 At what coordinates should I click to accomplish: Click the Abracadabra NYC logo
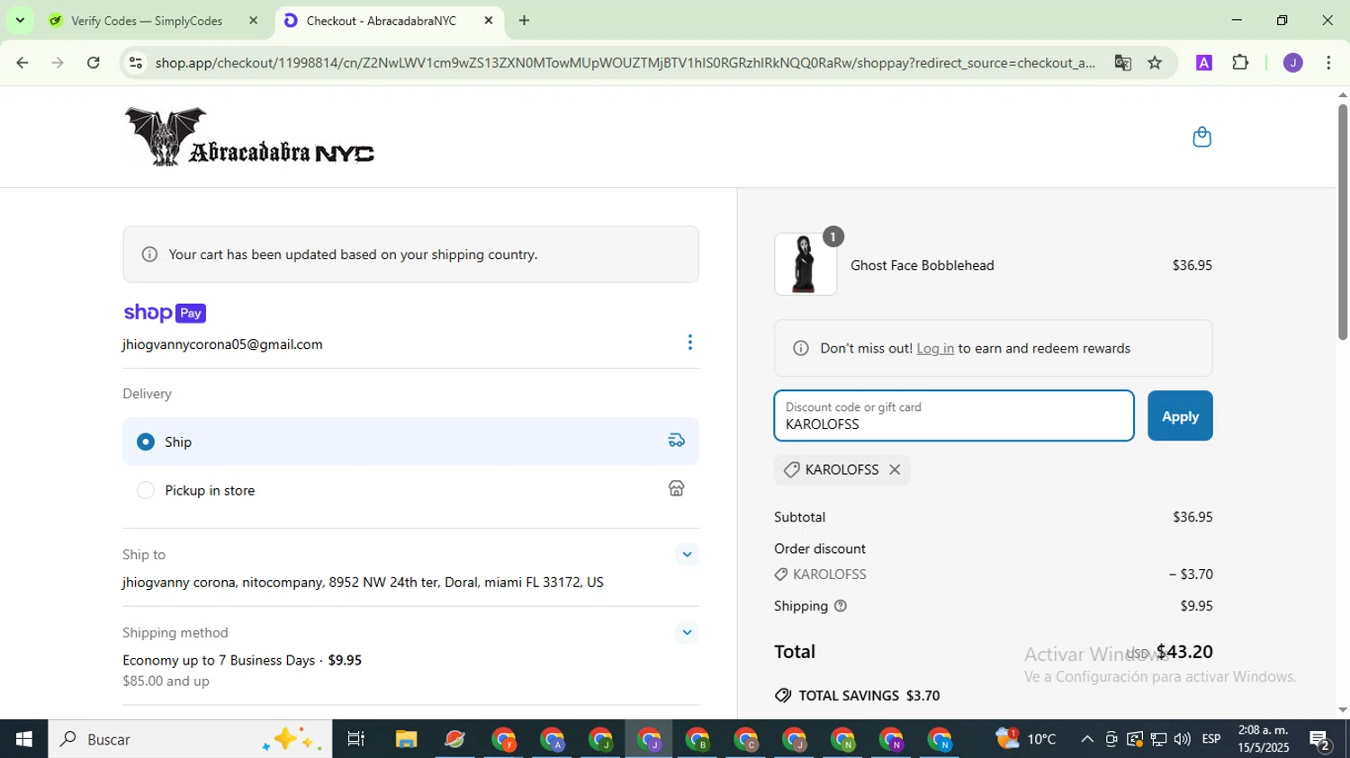coord(249,137)
